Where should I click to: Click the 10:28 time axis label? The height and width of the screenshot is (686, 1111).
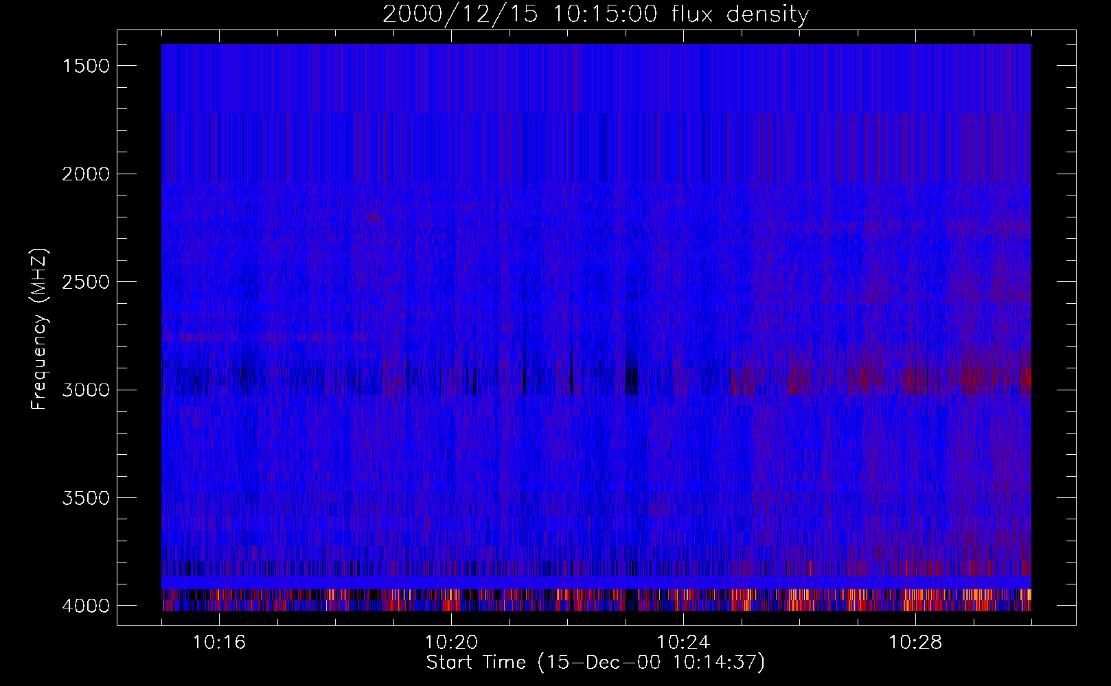[915, 643]
